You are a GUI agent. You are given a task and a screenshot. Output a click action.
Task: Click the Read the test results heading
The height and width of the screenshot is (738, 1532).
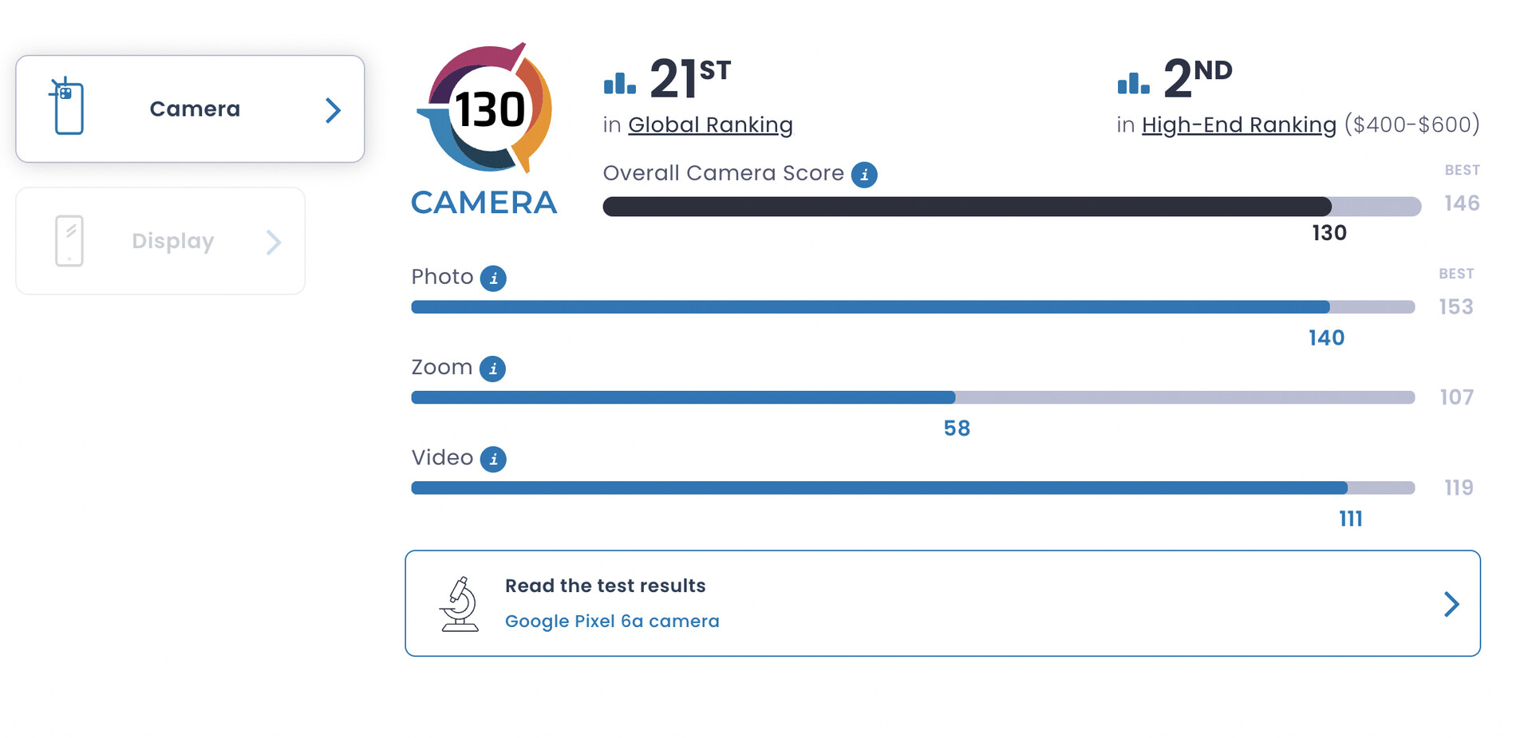[x=606, y=586]
